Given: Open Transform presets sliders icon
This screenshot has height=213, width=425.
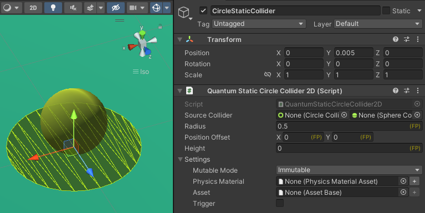Looking at the screenshot, I should pyautogui.click(x=407, y=39).
